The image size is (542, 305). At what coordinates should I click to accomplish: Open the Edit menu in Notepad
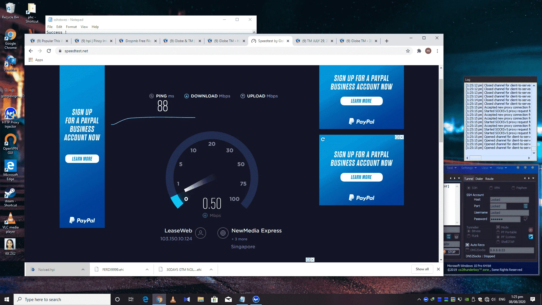click(x=59, y=27)
